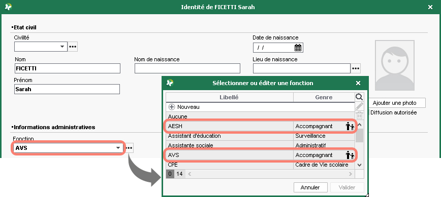Image resolution: width=441 pixels, height=197 pixels.
Task: Select the Nouveau row to create a function
Action: tap(260, 107)
